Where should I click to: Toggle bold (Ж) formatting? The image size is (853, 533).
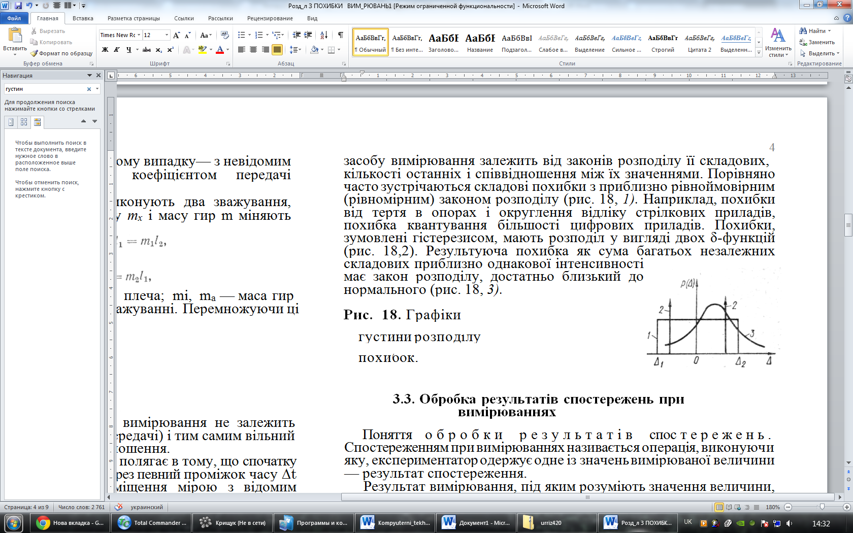pos(105,50)
